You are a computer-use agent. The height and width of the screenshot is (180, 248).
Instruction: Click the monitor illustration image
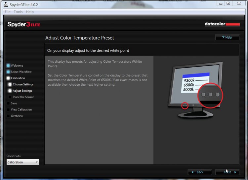click(x=195, y=90)
